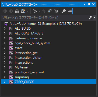Open the pending changes filter clock icon

click(35, 11)
